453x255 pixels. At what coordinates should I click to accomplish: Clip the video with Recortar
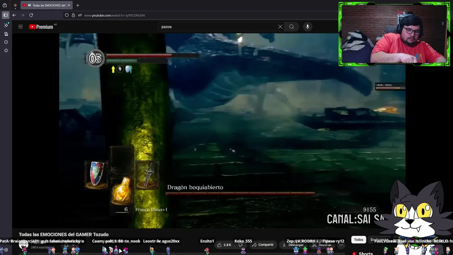(x=322, y=245)
